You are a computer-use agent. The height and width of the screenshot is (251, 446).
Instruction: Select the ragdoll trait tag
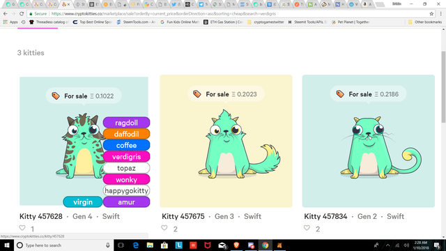[126, 123]
